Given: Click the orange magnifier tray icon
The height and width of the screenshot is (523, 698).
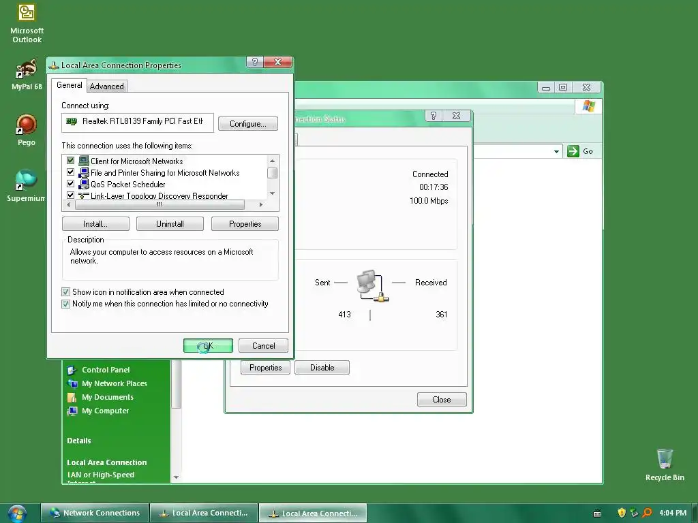Looking at the screenshot, I should click(x=648, y=513).
